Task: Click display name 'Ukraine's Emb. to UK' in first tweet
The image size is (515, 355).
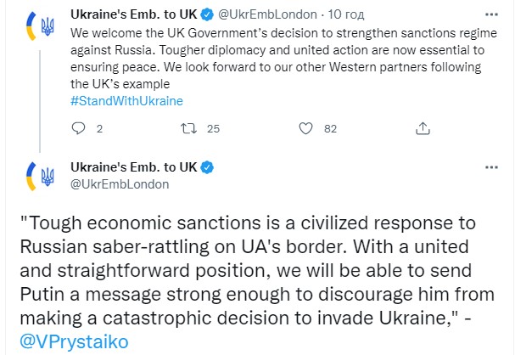Action: pos(134,14)
